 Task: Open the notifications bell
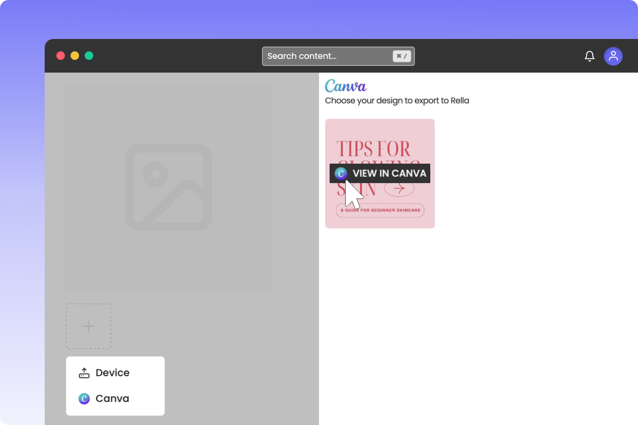pyautogui.click(x=589, y=56)
